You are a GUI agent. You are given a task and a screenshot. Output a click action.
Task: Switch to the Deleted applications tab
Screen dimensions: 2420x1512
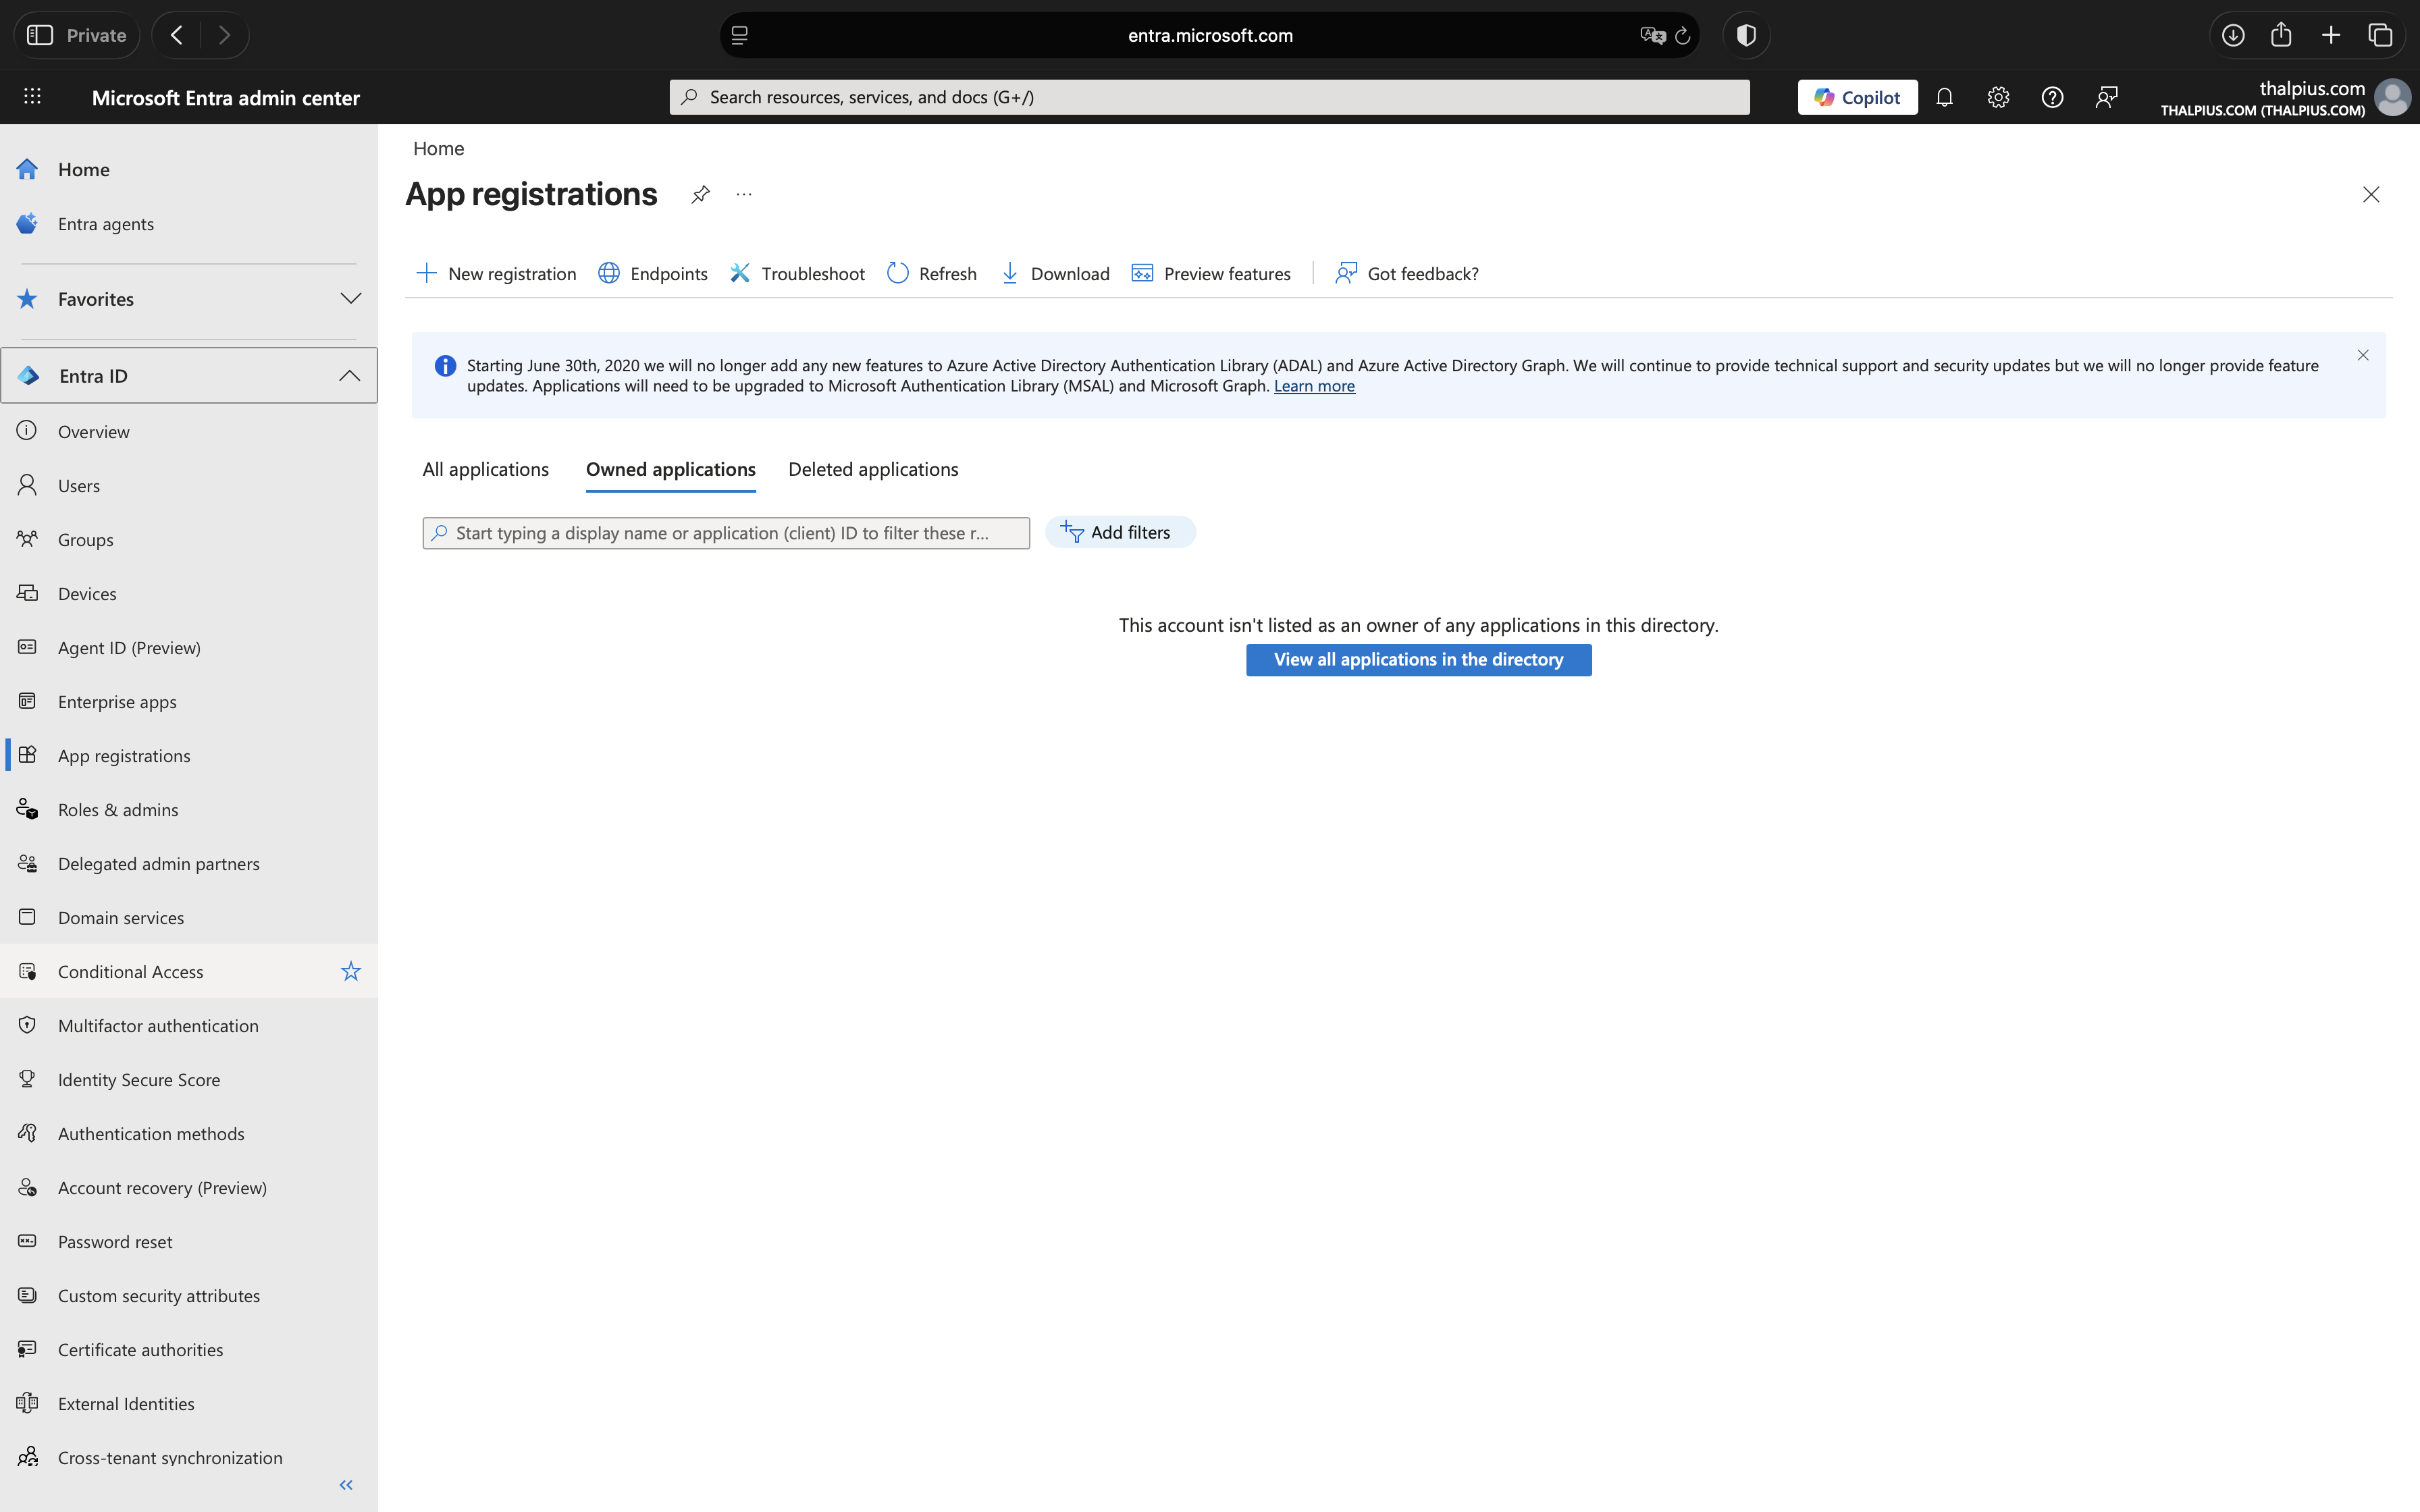pos(872,469)
